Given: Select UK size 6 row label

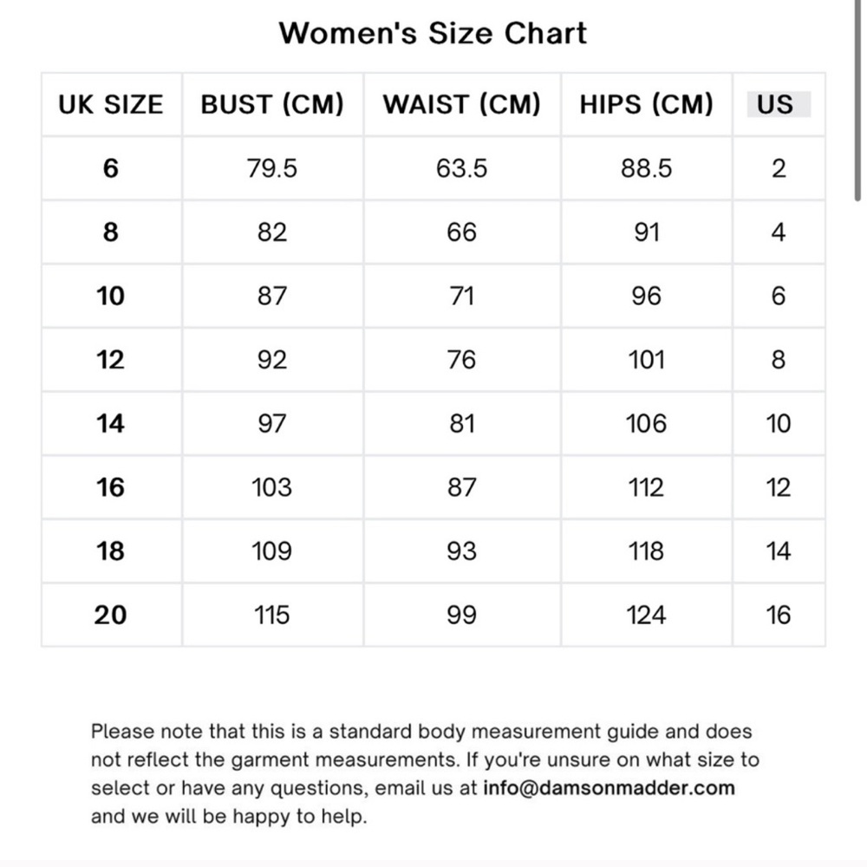Looking at the screenshot, I should [111, 168].
